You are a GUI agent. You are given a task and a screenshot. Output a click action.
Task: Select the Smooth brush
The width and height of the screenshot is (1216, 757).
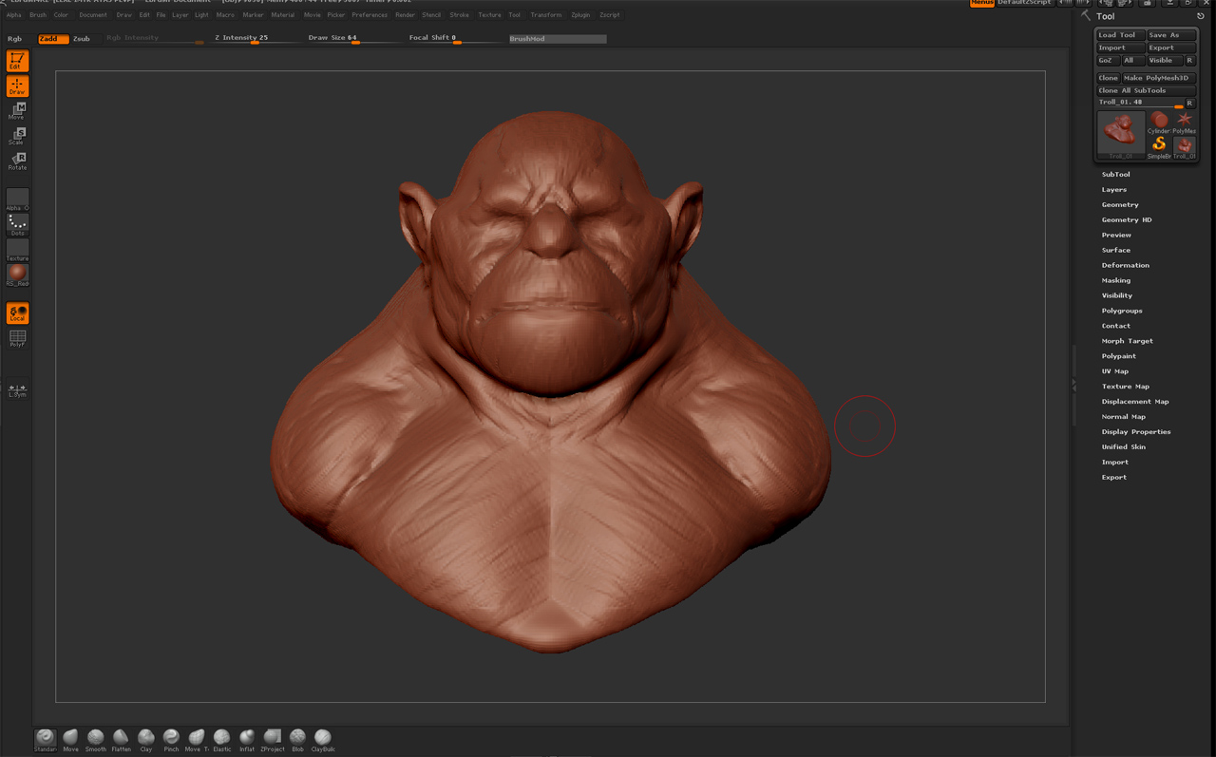click(x=96, y=740)
